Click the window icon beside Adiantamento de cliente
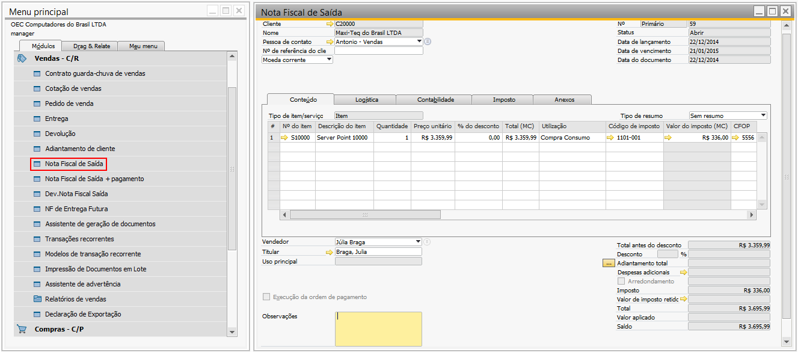 click(37, 149)
